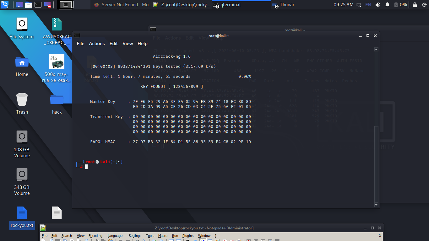Open the Notepad++ Macro menu
This screenshot has height=241, width=429.
(x=163, y=236)
